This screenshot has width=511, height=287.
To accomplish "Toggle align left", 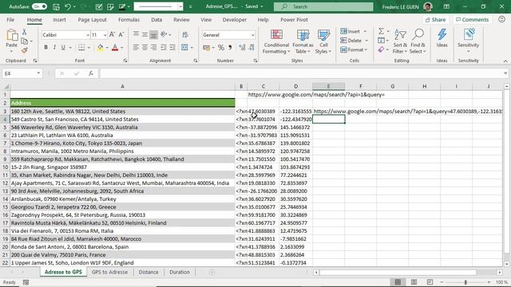I will click(x=136, y=48).
